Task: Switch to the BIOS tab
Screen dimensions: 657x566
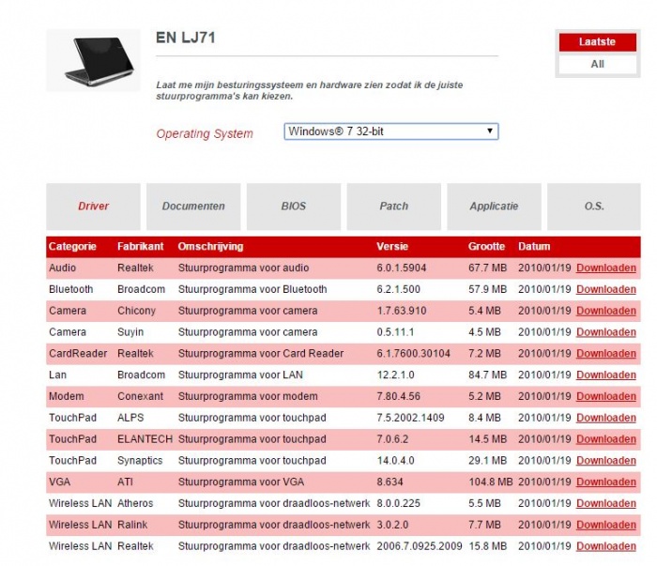Action: [293, 207]
